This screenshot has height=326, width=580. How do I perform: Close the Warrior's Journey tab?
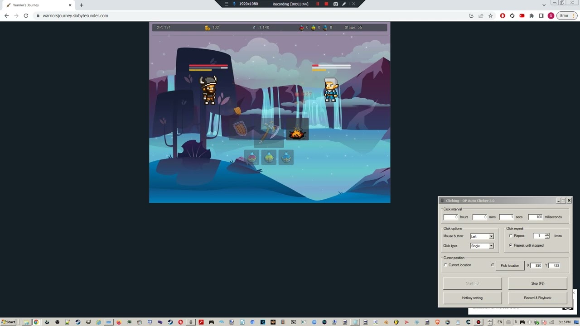click(x=70, y=5)
